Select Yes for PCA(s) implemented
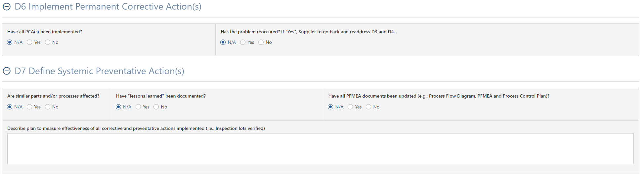Image resolution: width=644 pixels, height=177 pixels. pyautogui.click(x=29, y=42)
